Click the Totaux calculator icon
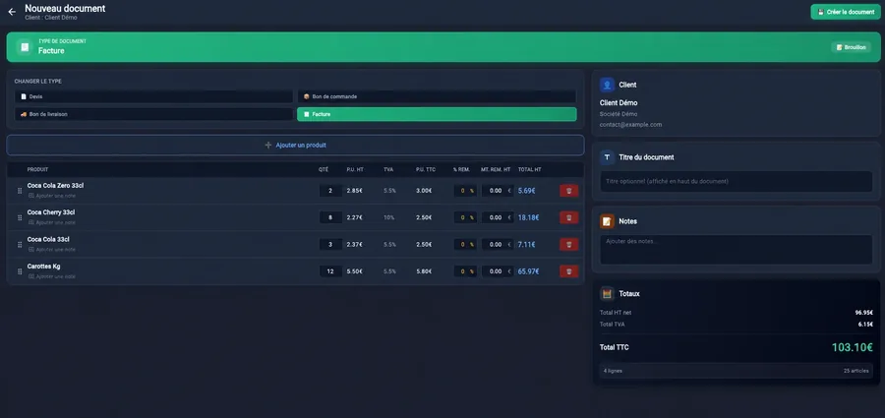Viewport: 885px width, 418px height. pyautogui.click(x=608, y=294)
